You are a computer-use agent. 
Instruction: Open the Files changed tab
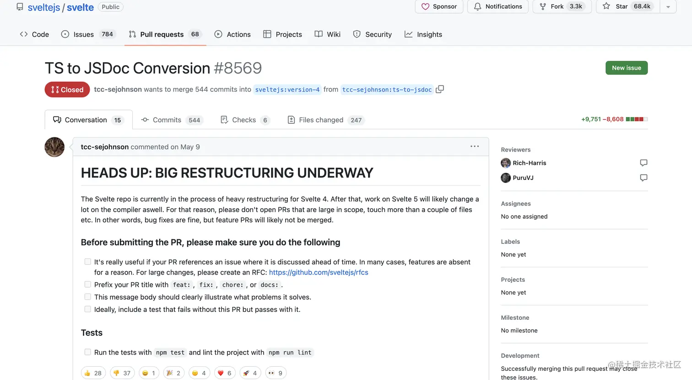click(x=326, y=120)
